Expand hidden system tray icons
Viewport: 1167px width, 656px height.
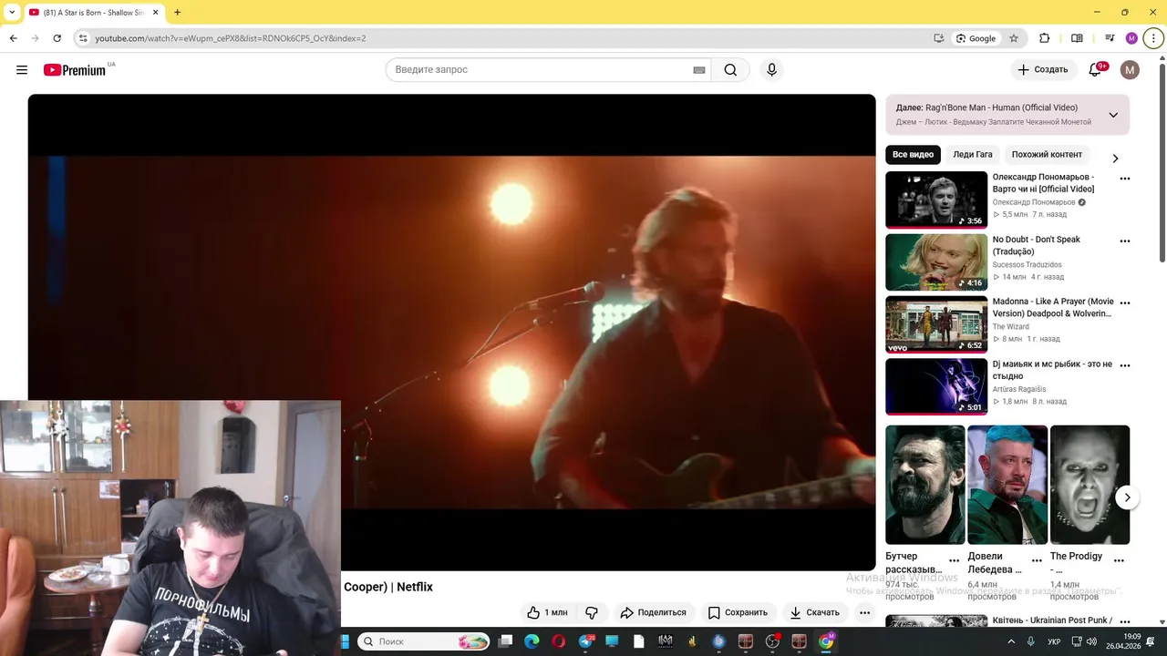(1010, 641)
